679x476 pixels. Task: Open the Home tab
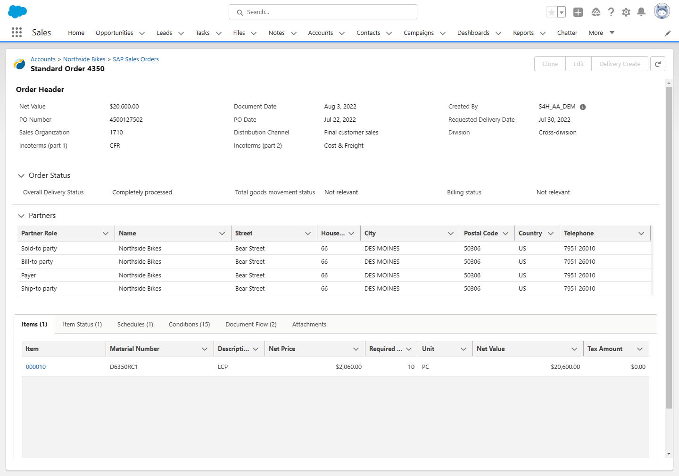pyautogui.click(x=76, y=33)
